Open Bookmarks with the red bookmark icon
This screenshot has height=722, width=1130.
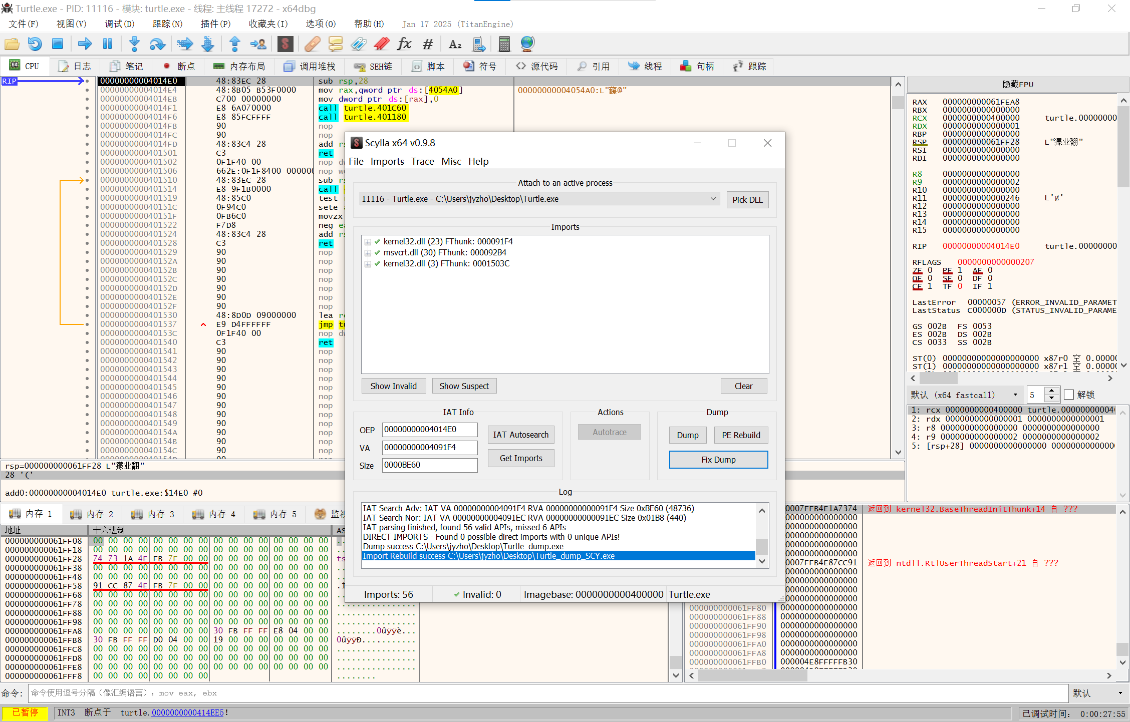(381, 44)
